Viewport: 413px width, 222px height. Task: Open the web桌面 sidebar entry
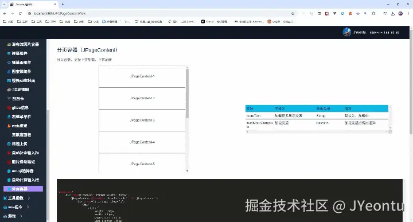(x=17, y=126)
